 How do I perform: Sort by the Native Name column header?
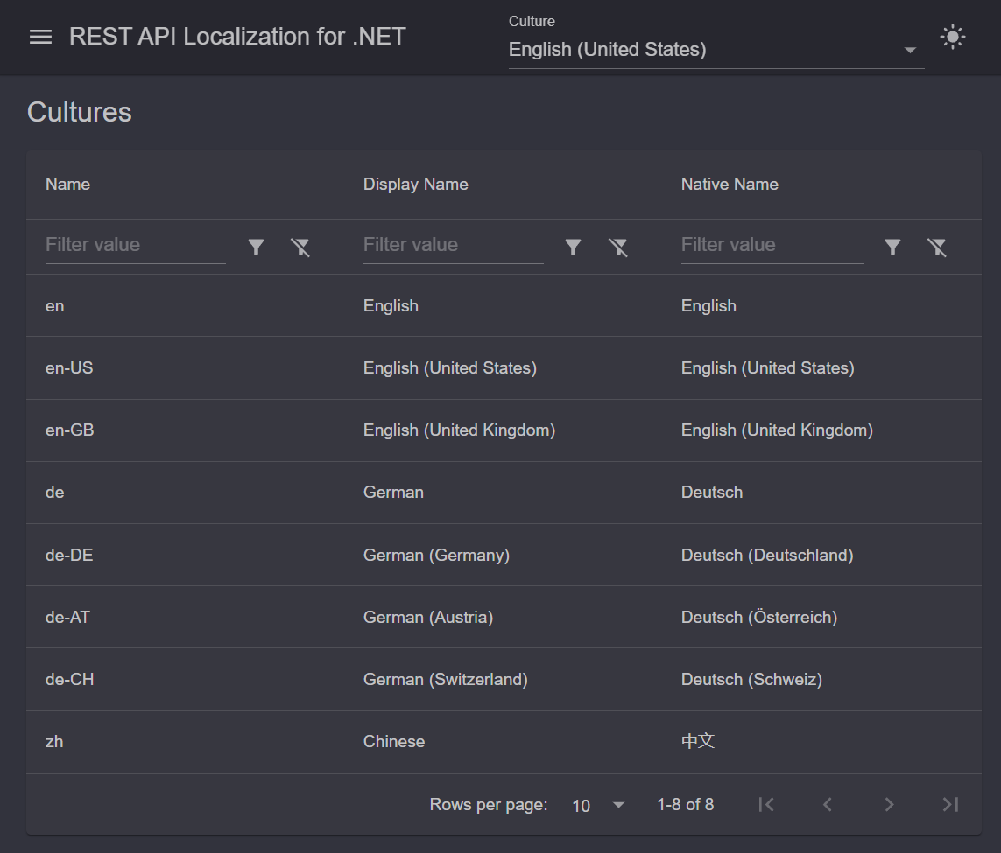(730, 185)
